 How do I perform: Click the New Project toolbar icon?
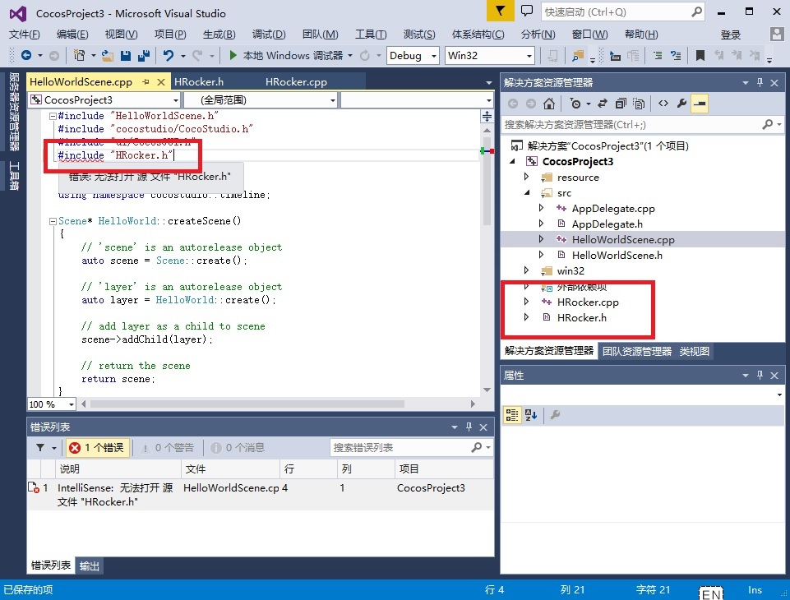click(79, 55)
